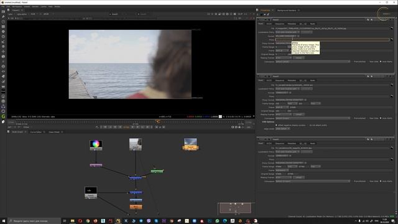Click the node graph navigator mini-map
398x224 pixels.
[x=235, y=208]
